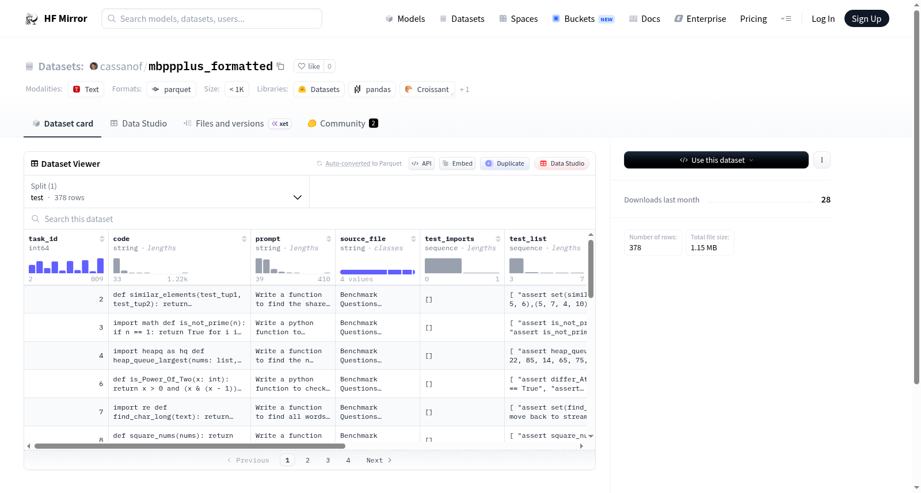The image size is (921, 493).
Task: Sort the task_id column
Action: click(x=102, y=239)
